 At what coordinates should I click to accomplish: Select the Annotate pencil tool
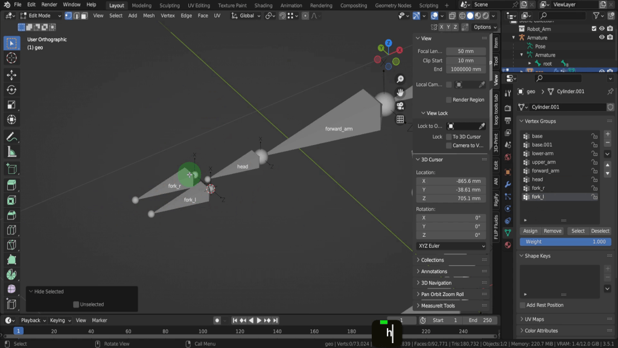(x=11, y=137)
